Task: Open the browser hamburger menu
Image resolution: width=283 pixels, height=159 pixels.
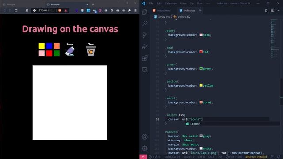Action: click(135, 11)
